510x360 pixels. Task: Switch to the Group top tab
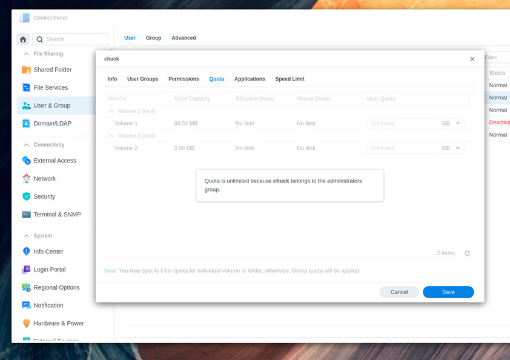click(153, 38)
